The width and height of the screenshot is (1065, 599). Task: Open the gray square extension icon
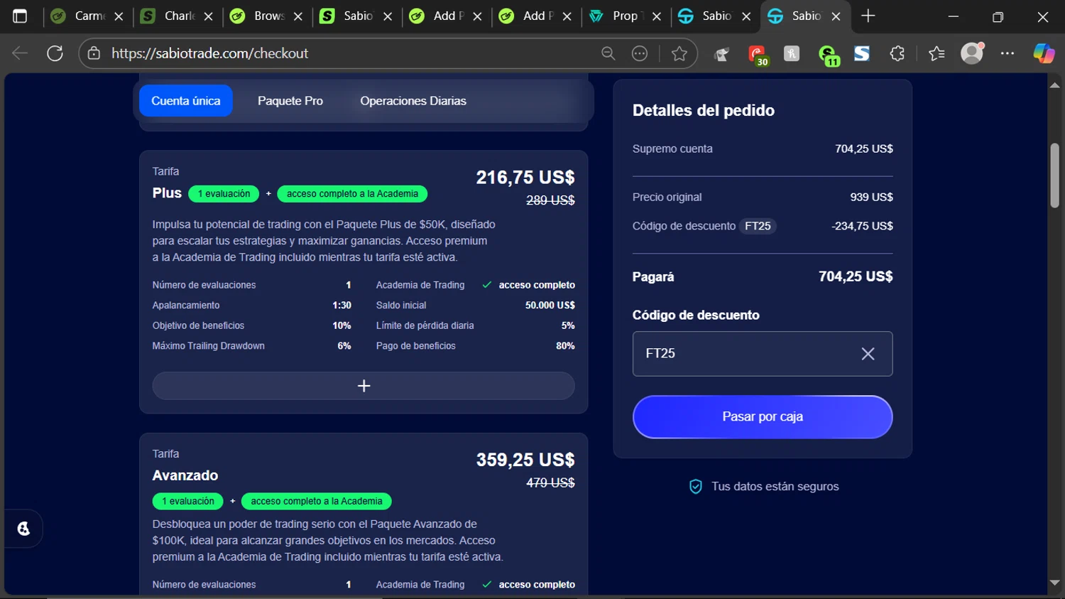pos(792,53)
